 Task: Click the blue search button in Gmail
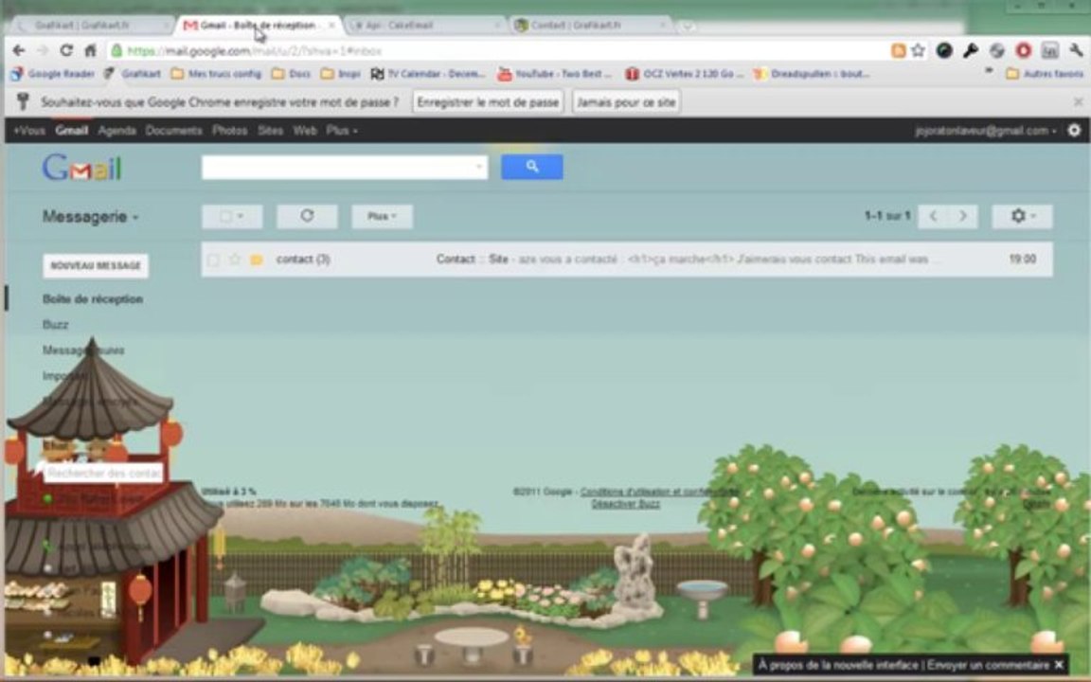pos(531,167)
